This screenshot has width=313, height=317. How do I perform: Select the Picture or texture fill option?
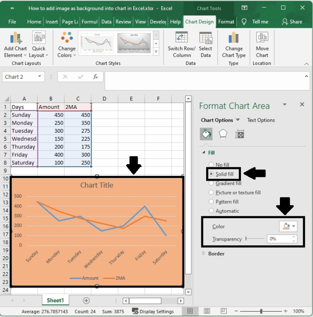click(211, 192)
